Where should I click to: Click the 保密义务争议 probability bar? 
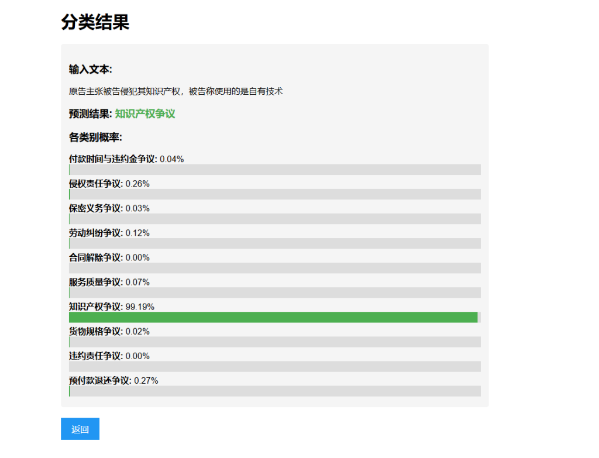pyautogui.click(x=274, y=219)
